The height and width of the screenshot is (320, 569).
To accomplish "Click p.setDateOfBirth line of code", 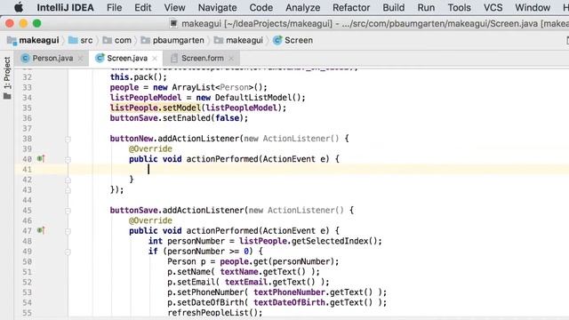I will pos(276,302).
